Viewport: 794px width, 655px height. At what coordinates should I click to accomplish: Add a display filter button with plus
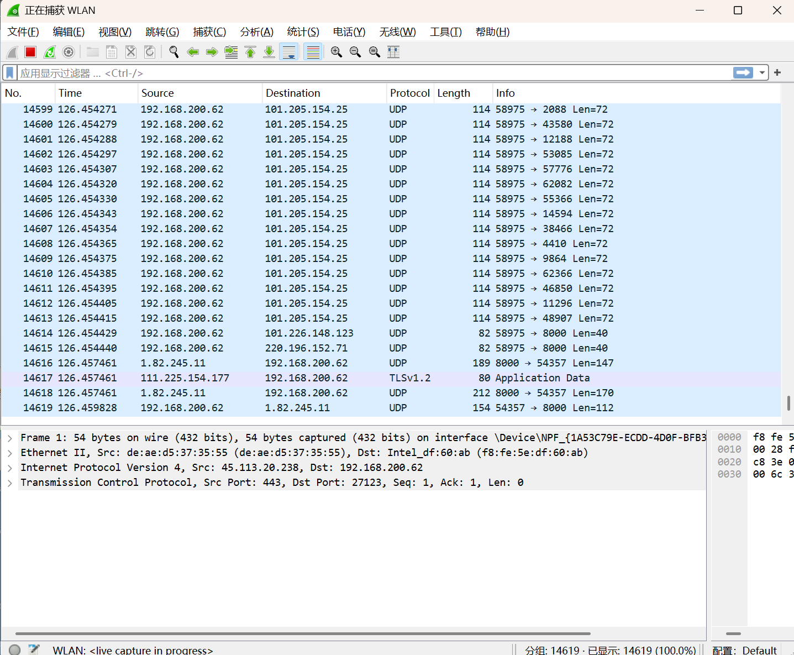tap(777, 72)
